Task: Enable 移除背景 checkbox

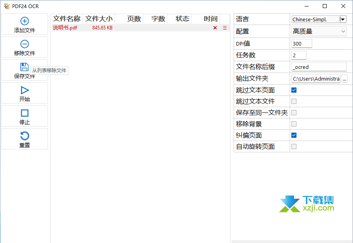Action: tap(294, 124)
